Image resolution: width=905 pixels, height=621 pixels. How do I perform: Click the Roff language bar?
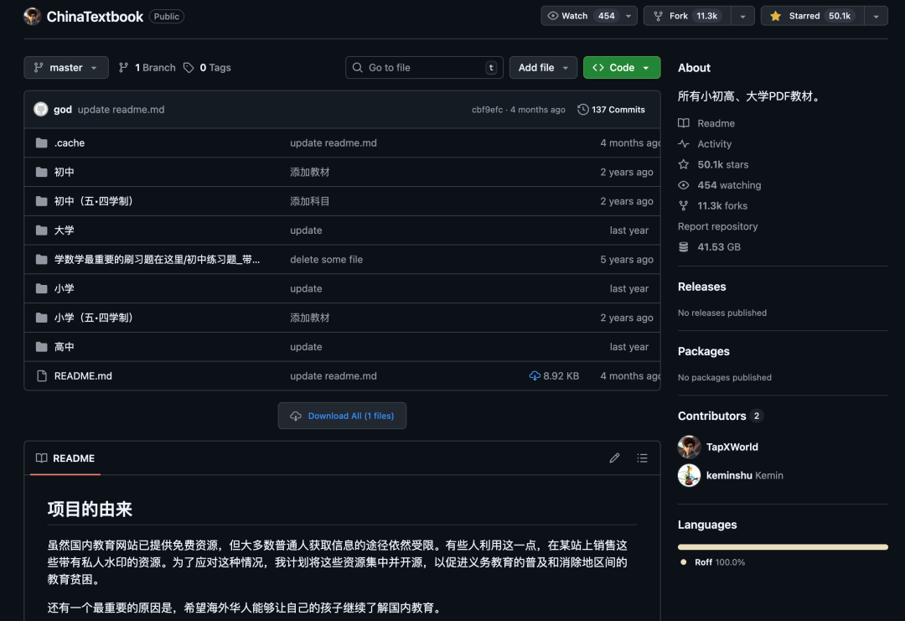point(782,547)
